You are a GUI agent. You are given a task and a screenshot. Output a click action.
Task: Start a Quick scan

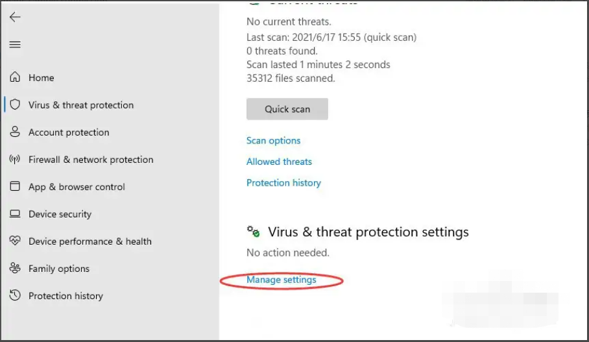coord(287,109)
